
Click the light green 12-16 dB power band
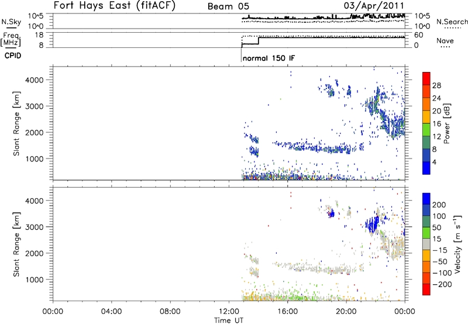[x=426, y=130]
